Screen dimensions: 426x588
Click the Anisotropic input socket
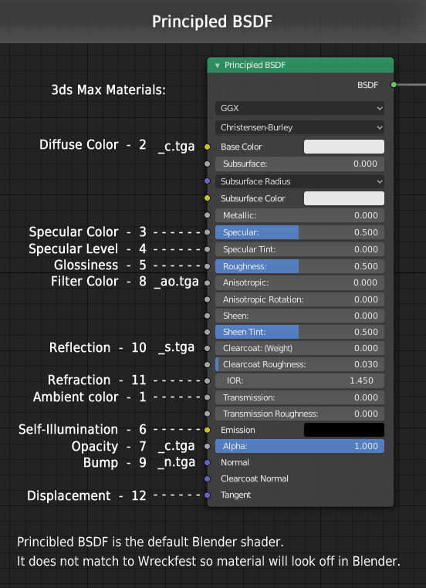coord(208,282)
